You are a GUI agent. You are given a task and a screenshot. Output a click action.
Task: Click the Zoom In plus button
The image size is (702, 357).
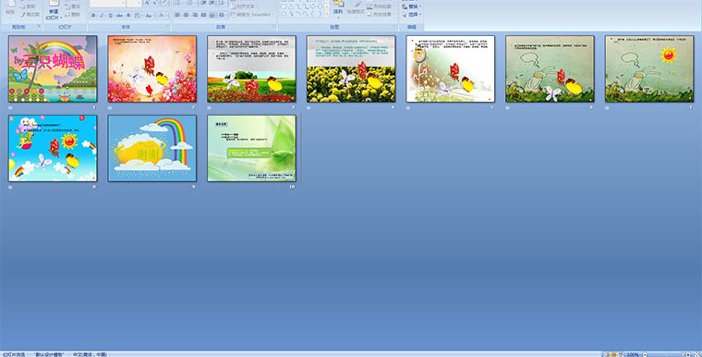[x=688, y=354]
